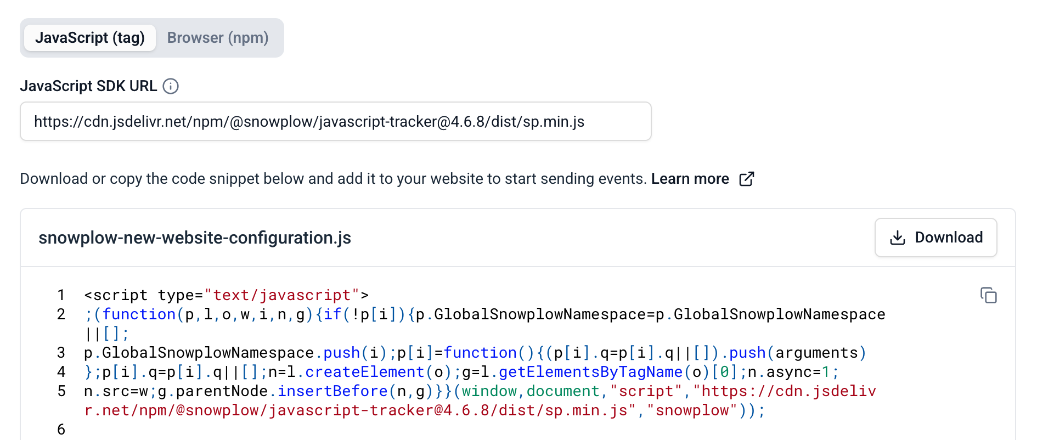Click code line 4 containing n=l.createElement(o)
1037x440 pixels.
[x=461, y=372]
